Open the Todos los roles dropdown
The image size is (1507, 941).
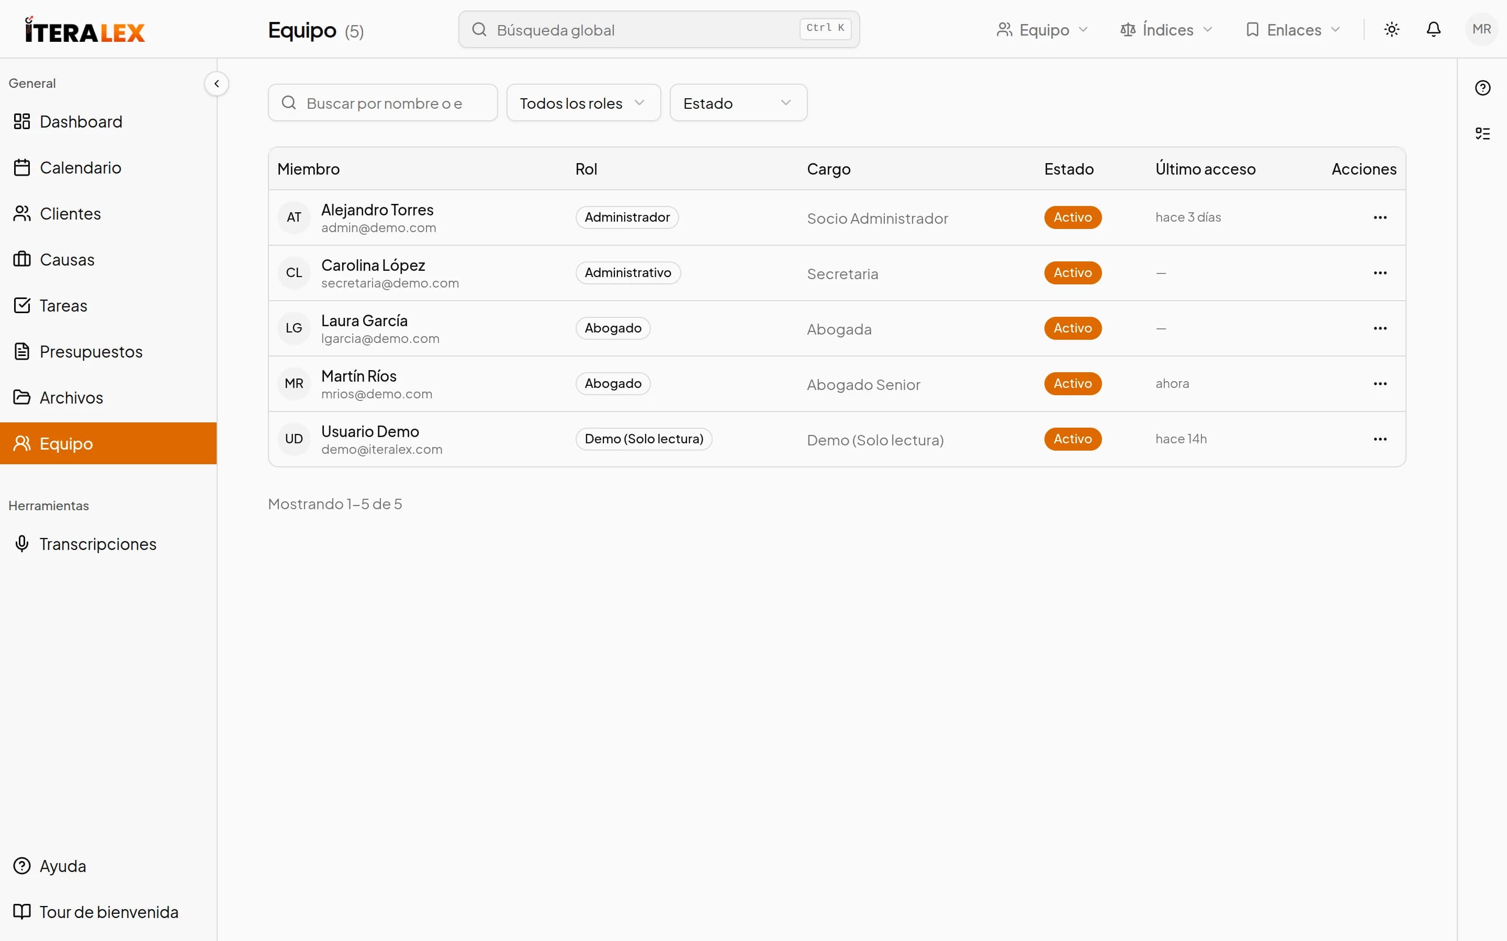click(583, 102)
